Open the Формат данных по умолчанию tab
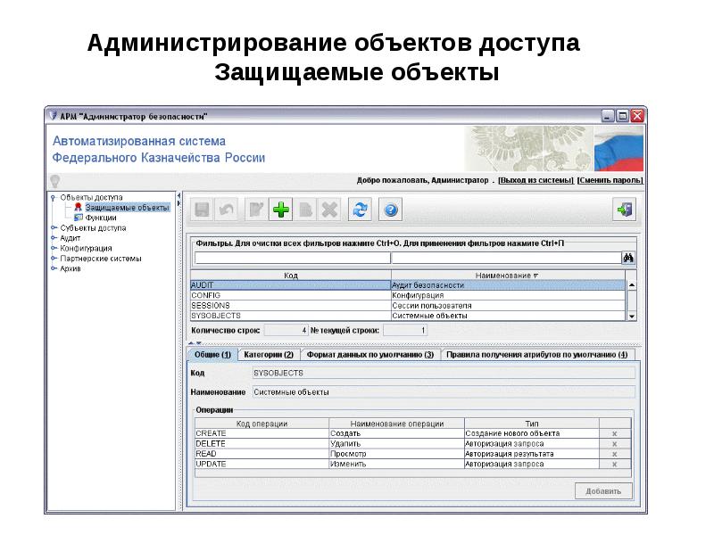This screenshot has width=714, height=535. click(369, 354)
